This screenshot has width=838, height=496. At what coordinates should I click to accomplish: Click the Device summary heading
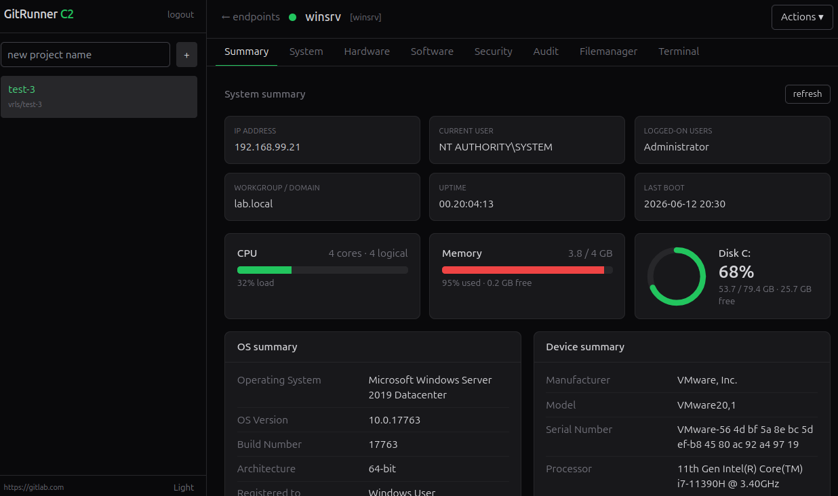coord(585,347)
